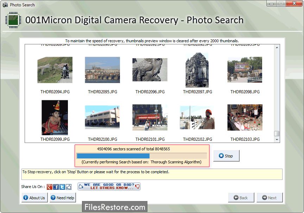The height and width of the screenshot is (213, 304).
Task: Go Back to the previous step
Action: pos(241,198)
